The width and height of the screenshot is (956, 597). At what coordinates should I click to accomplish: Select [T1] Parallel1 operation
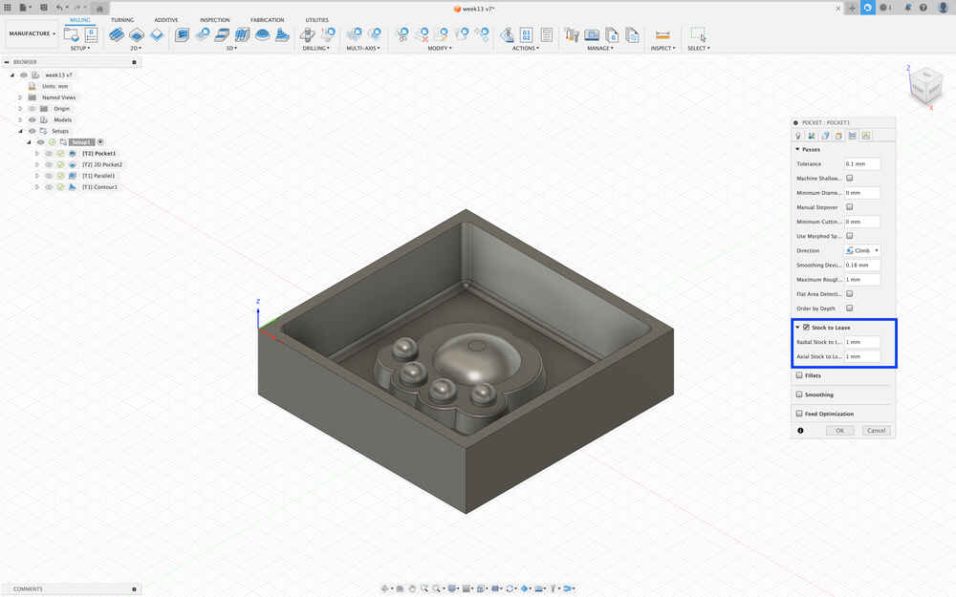point(98,176)
